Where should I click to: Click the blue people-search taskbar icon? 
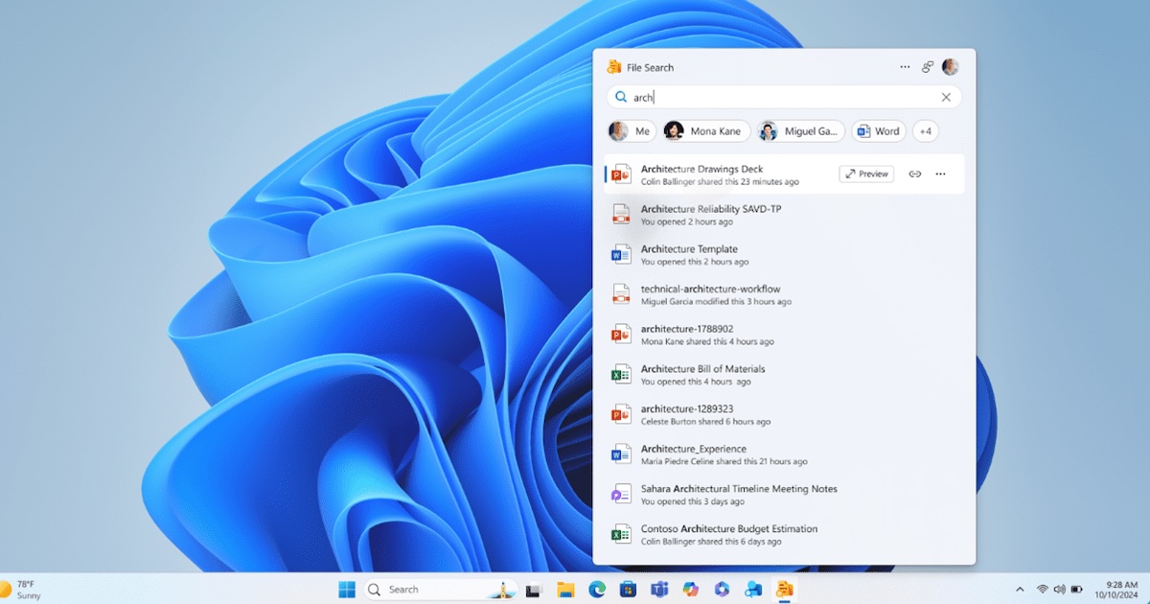(753, 589)
